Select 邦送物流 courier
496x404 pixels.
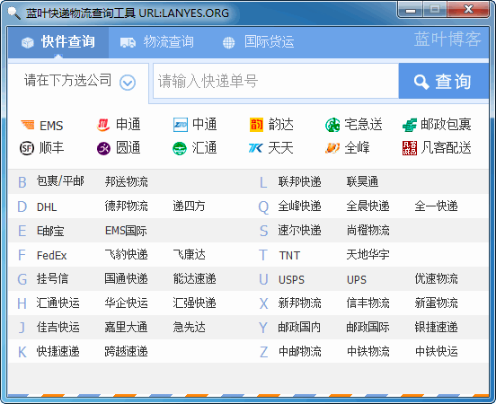126,181
